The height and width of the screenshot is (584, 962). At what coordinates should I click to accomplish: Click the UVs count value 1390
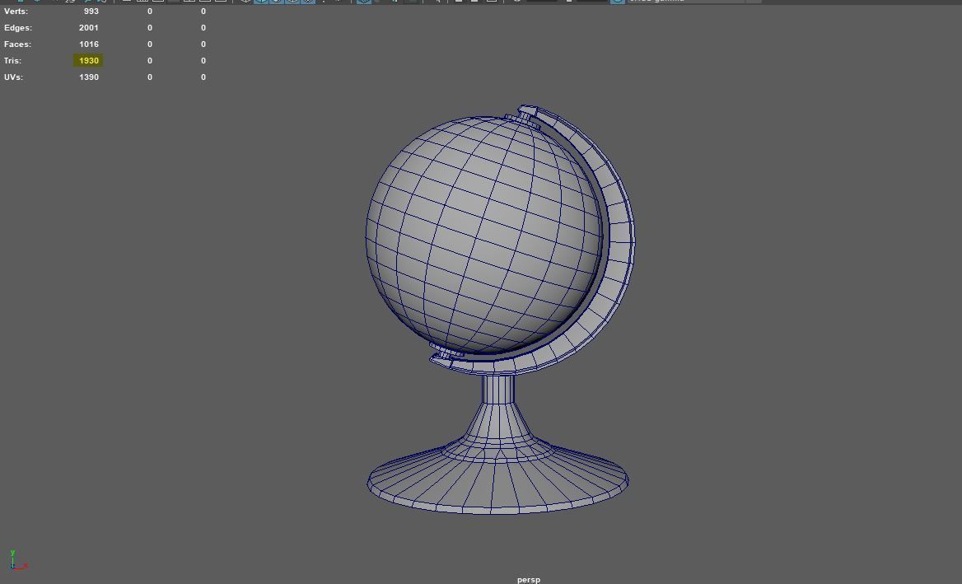pos(88,77)
